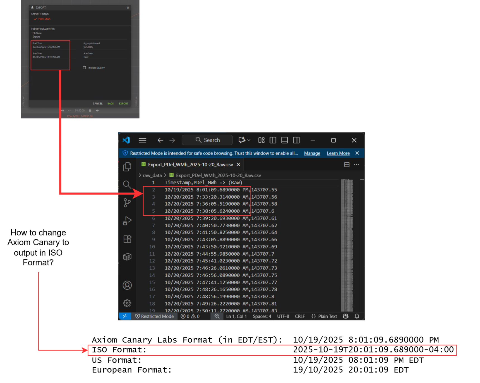Click the Ln 1, Col 1 cursor position
The width and height of the screenshot is (480, 383).
[236, 316]
